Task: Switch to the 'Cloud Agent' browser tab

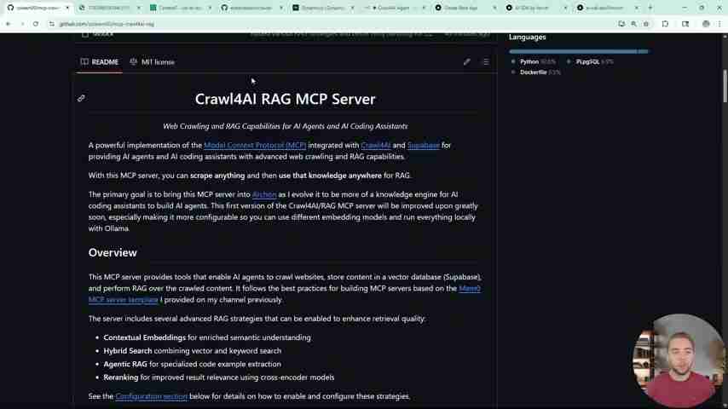Action: point(394,8)
